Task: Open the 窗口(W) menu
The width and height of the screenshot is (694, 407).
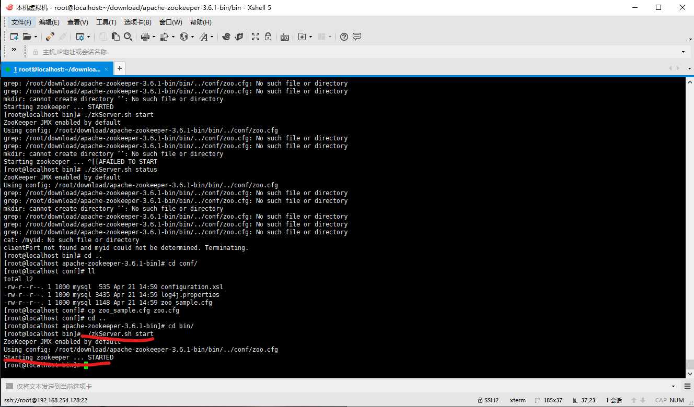Action: pos(171,22)
